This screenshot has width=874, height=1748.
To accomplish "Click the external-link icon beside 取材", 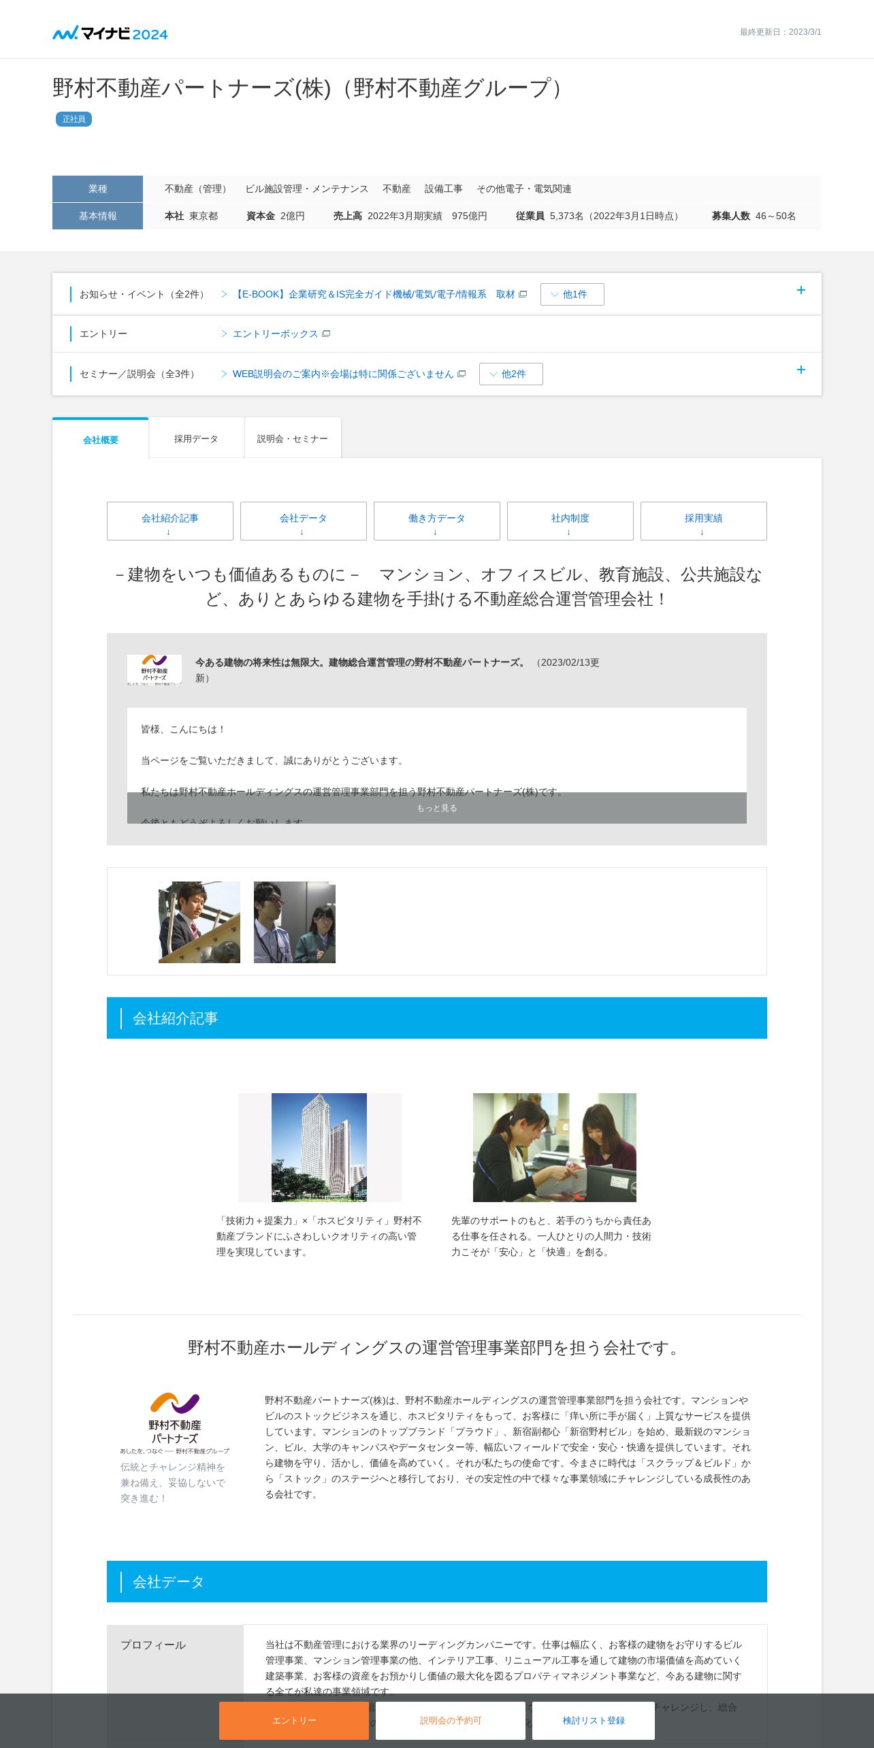I will [x=523, y=294].
